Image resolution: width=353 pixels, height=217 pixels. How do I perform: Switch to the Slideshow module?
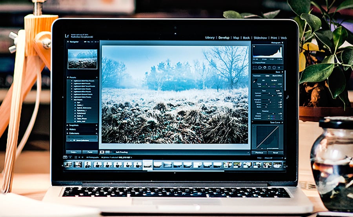(x=260, y=38)
